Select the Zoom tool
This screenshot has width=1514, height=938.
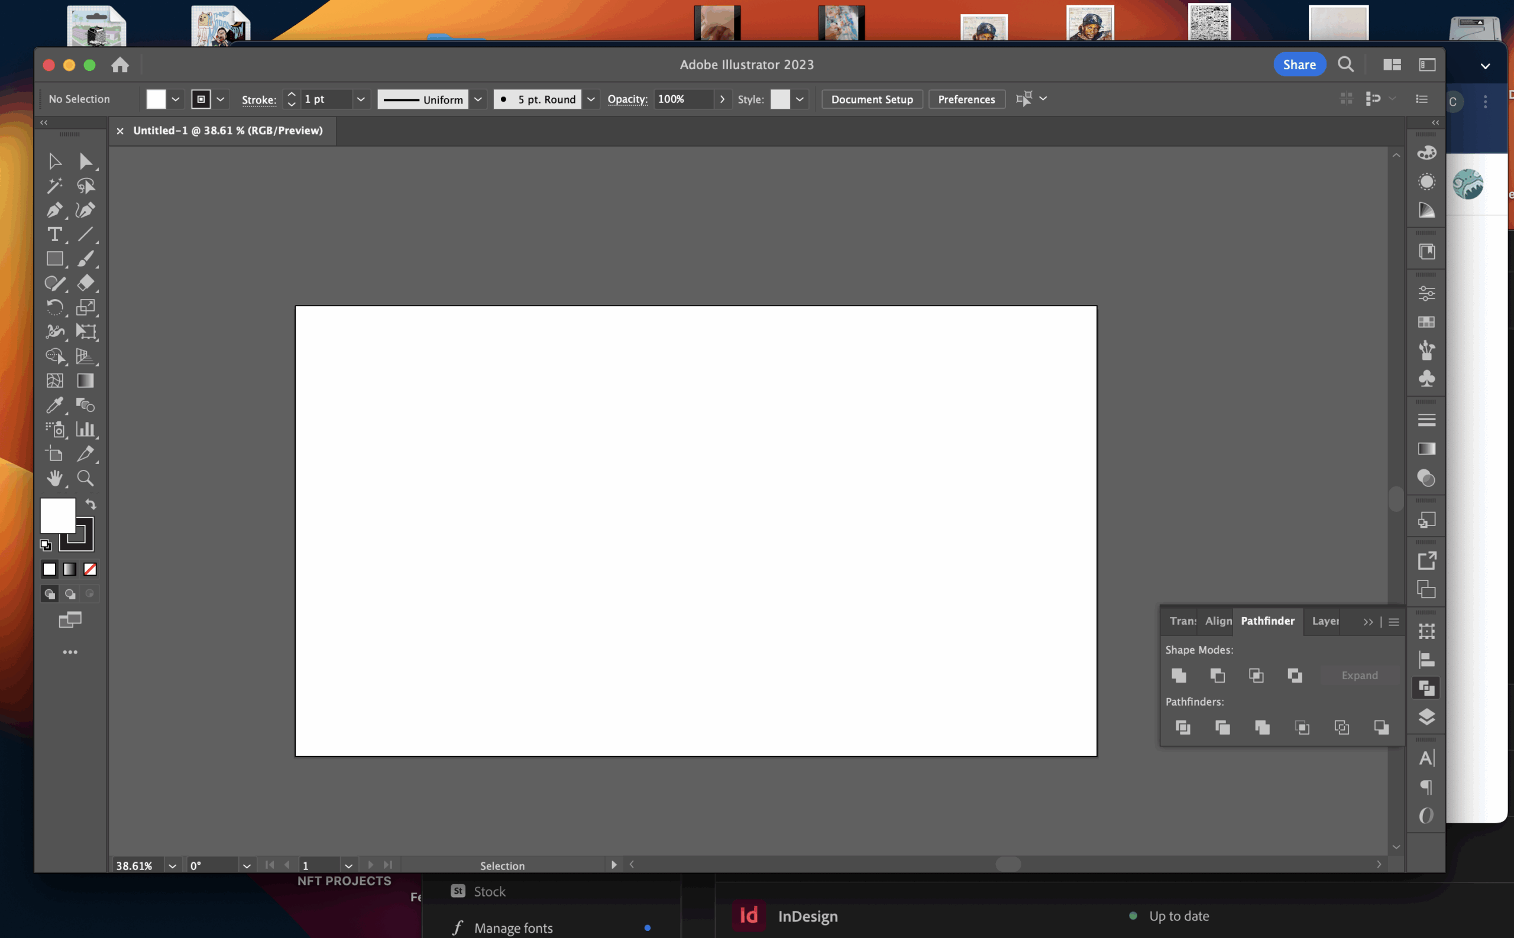pyautogui.click(x=86, y=478)
